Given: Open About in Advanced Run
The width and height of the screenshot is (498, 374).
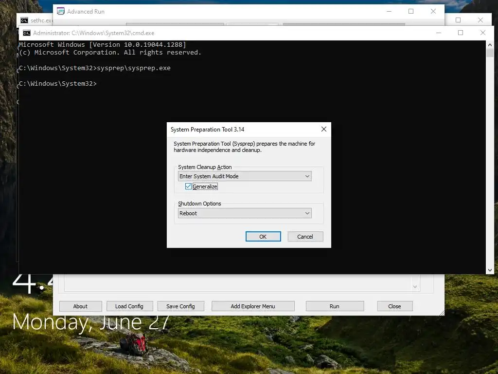Looking at the screenshot, I should point(80,306).
